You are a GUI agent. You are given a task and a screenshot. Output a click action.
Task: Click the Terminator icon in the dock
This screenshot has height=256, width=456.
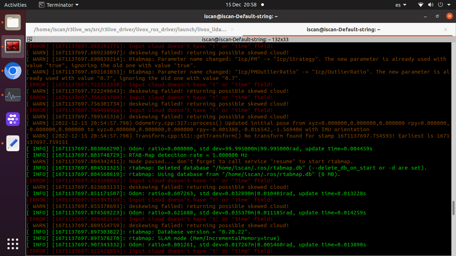pyautogui.click(x=13, y=47)
